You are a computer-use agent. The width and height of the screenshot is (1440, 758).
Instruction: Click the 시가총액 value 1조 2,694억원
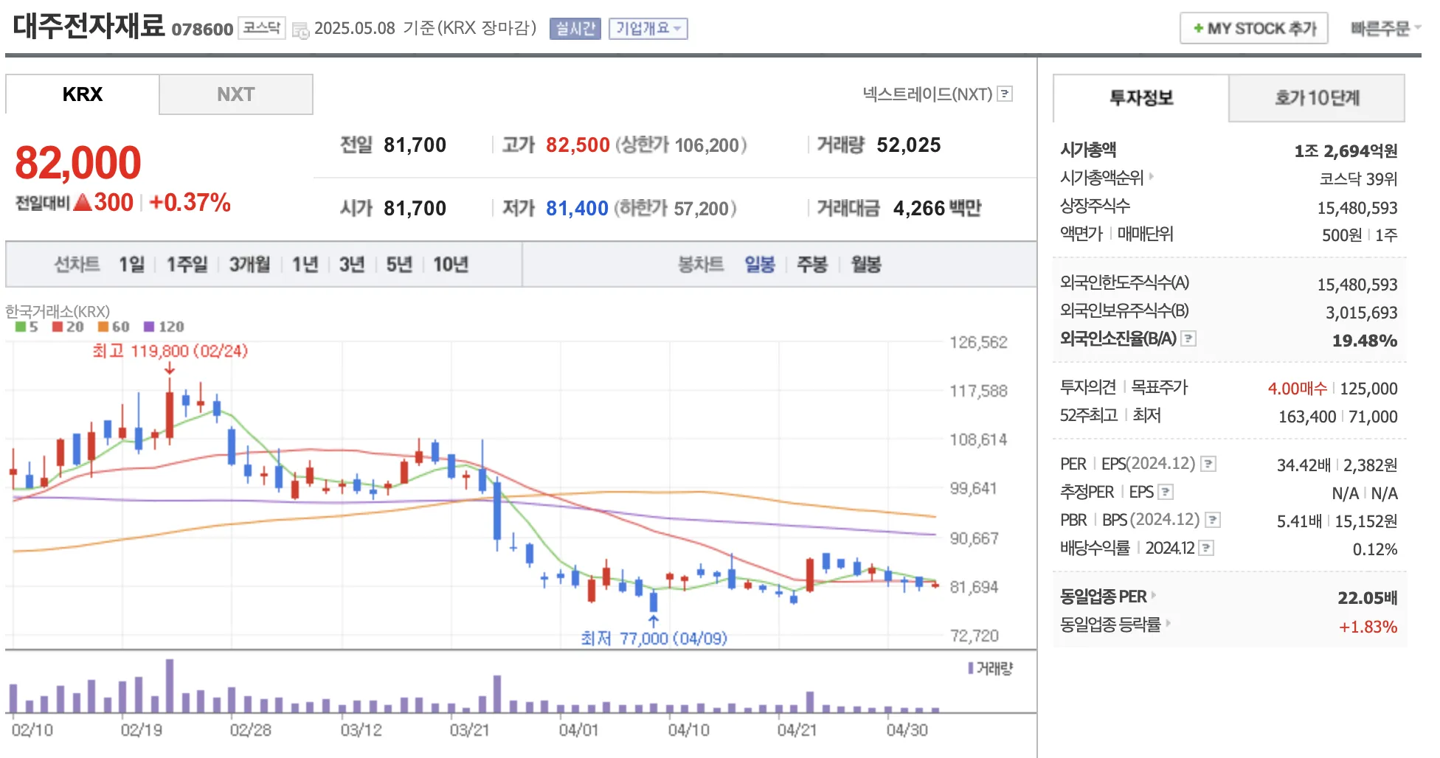pyautogui.click(x=1346, y=150)
